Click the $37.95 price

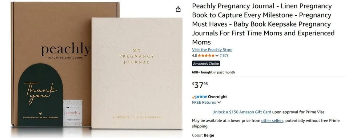point(200,85)
